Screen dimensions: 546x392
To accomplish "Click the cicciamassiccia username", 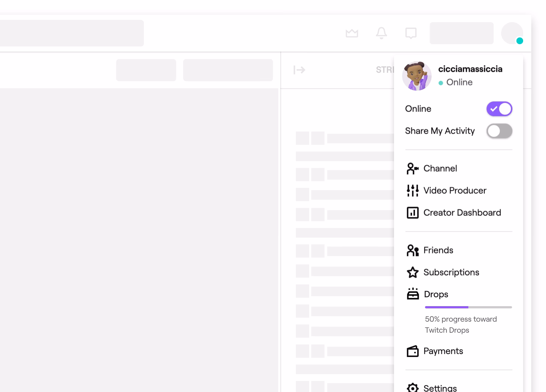I will point(470,69).
